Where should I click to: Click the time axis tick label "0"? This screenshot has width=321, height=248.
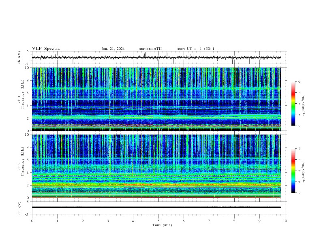tap(32, 221)
